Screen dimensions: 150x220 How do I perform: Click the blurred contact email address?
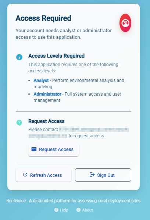pos(79,133)
